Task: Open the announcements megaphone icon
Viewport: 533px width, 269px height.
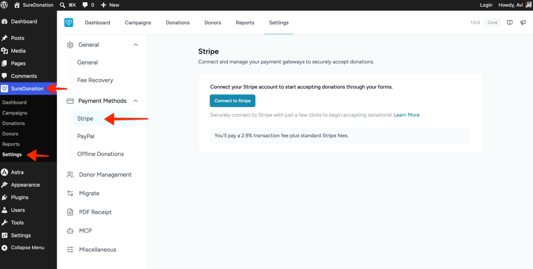Action: coord(523,23)
